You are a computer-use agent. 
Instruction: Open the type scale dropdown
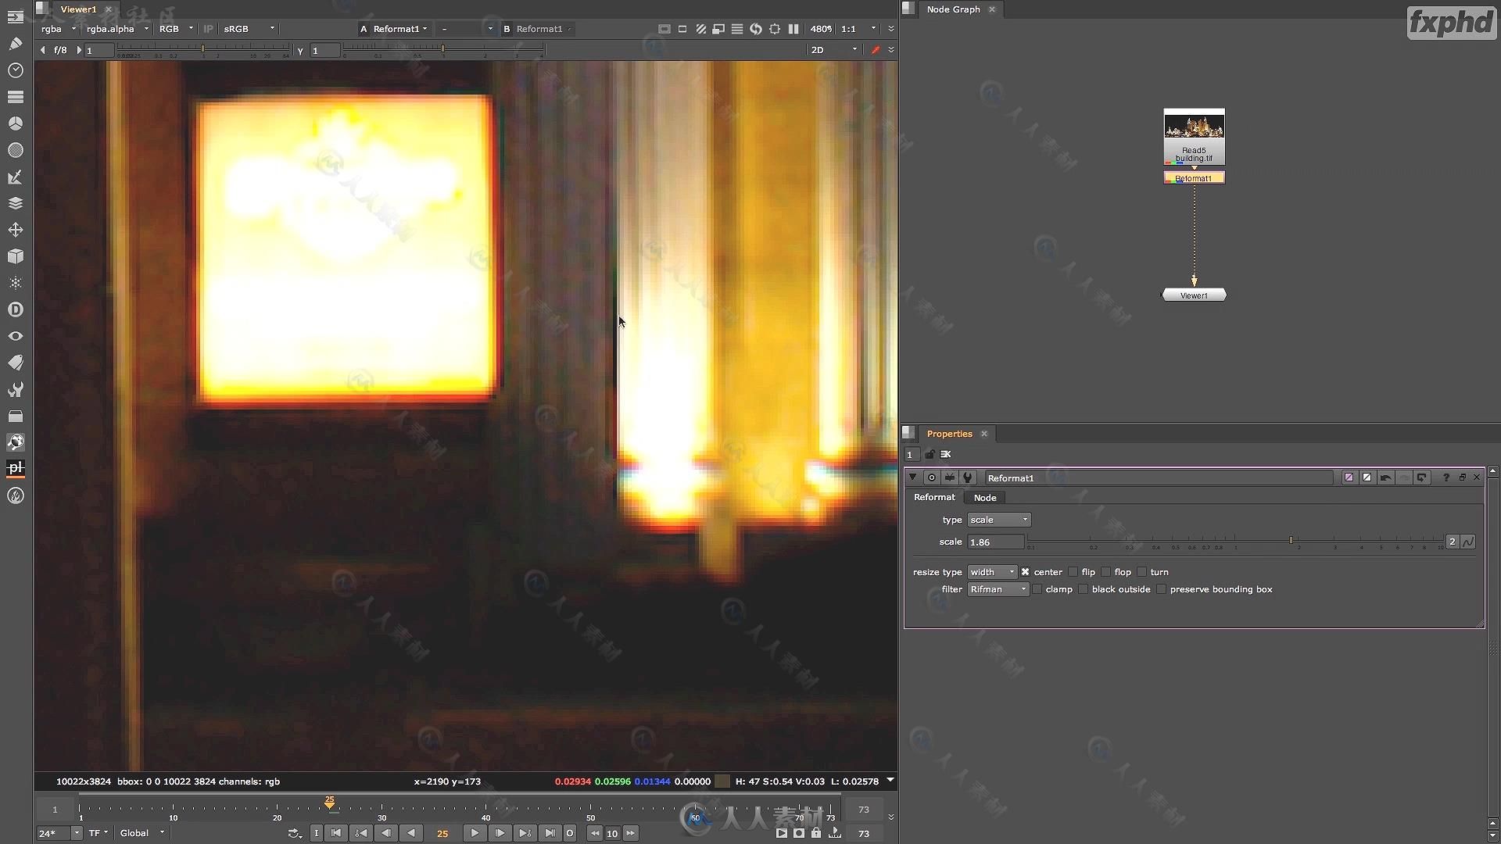[x=999, y=520]
